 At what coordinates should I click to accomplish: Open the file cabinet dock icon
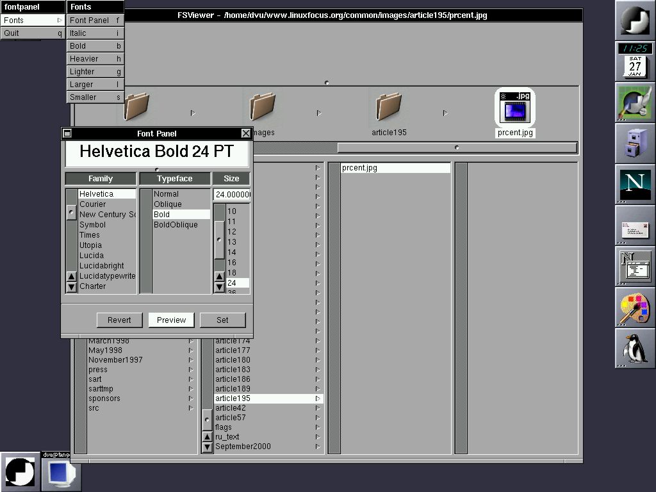635,143
